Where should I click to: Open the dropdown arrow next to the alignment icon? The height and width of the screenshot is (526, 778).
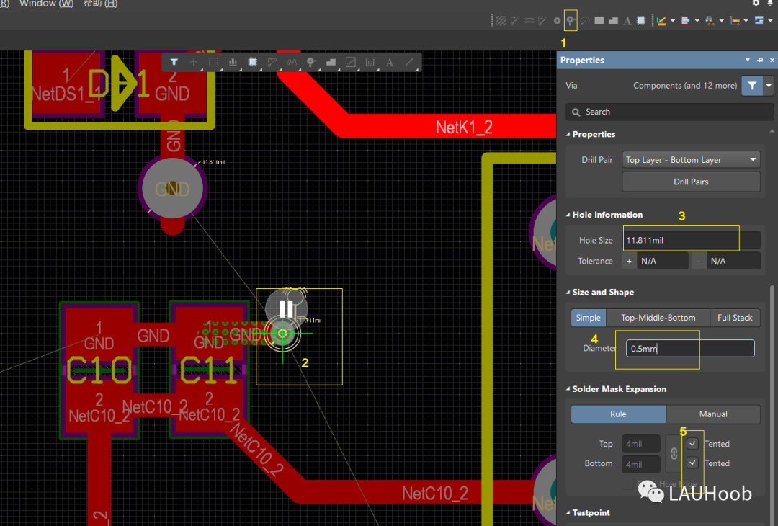coord(697,21)
